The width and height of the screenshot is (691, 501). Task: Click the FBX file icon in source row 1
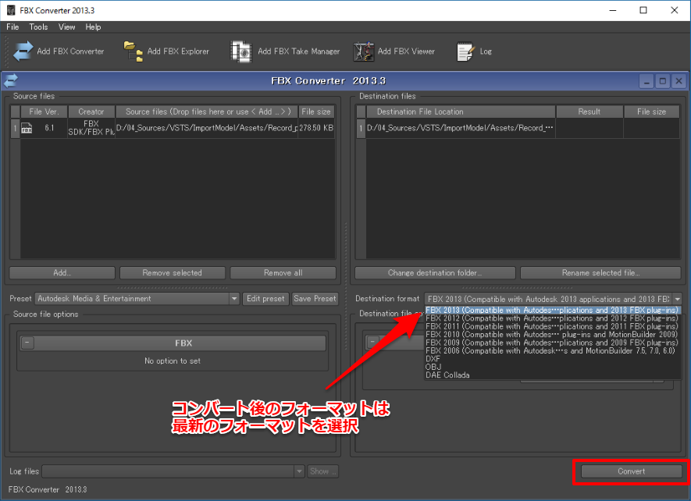27,129
